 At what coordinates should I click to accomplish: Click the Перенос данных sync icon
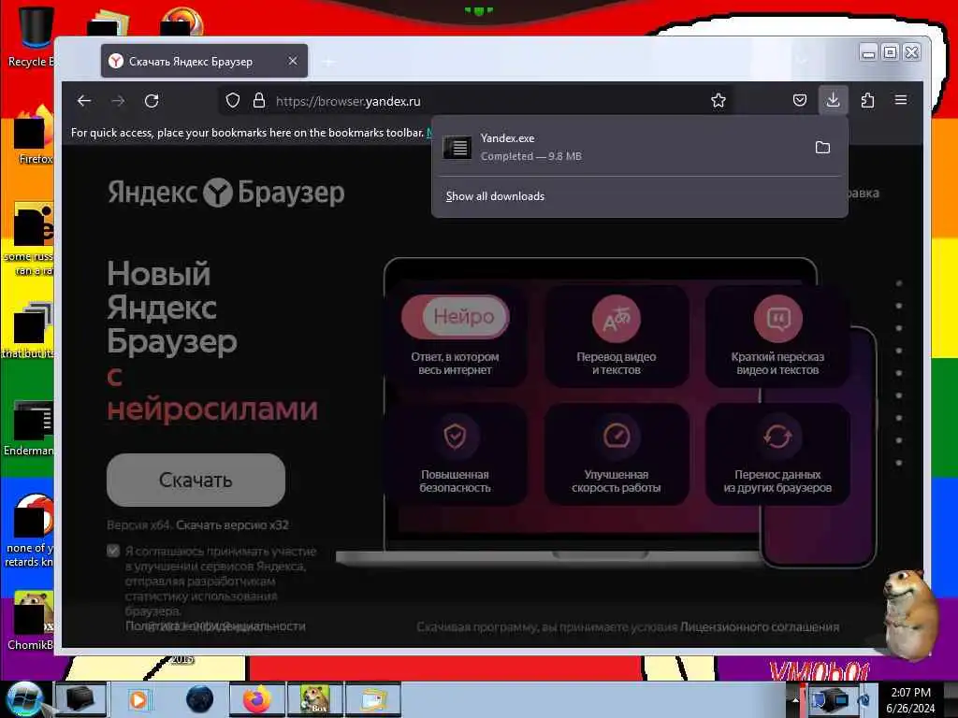click(777, 436)
